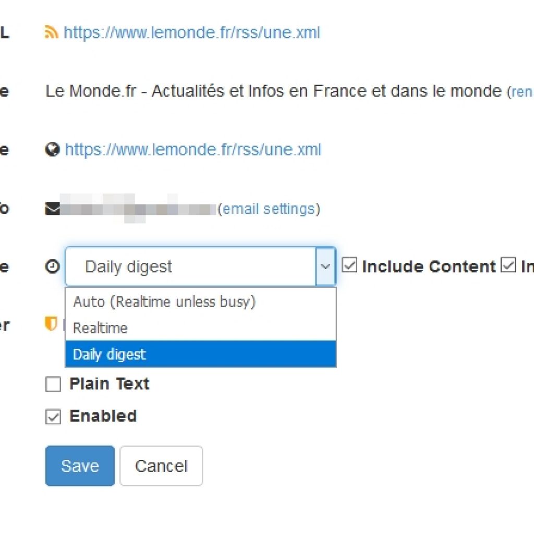This screenshot has height=534, width=534.
Task: Uncheck the Enabled checkbox
Action: point(53,417)
